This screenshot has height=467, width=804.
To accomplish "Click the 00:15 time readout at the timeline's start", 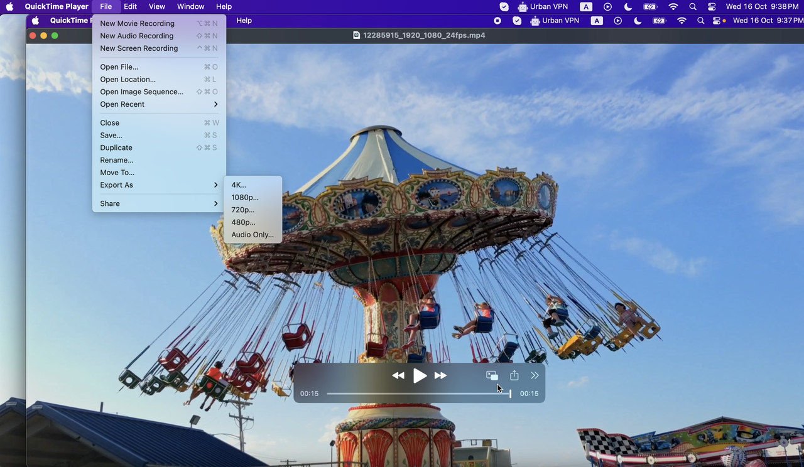I will click(x=309, y=394).
